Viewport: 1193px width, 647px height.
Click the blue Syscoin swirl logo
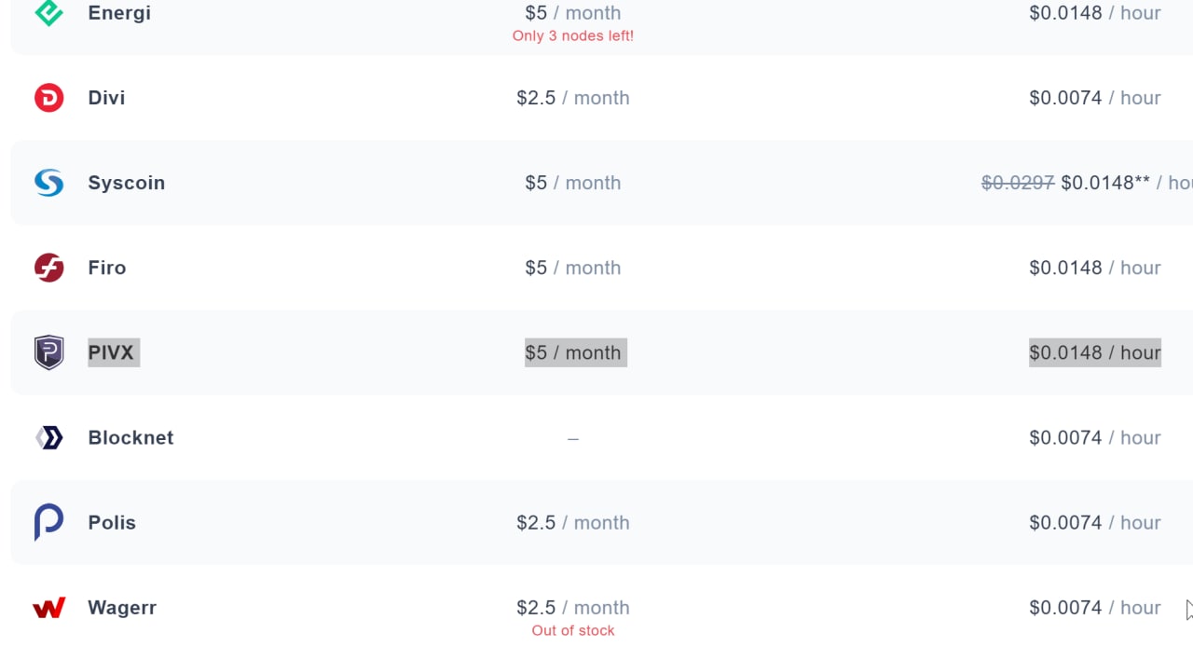coord(48,183)
